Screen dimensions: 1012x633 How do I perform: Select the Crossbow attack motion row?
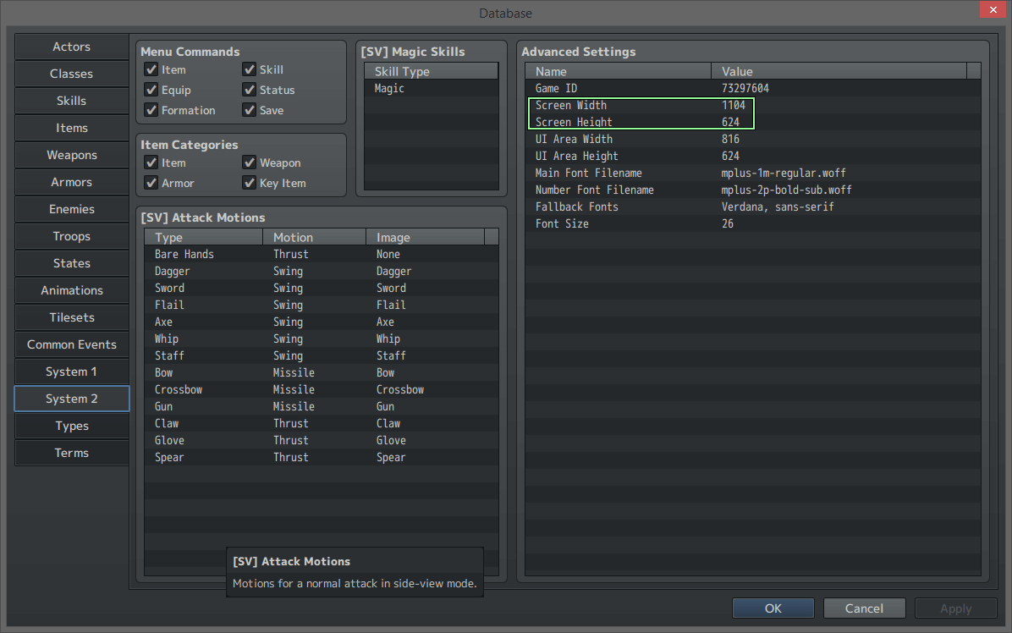point(322,390)
